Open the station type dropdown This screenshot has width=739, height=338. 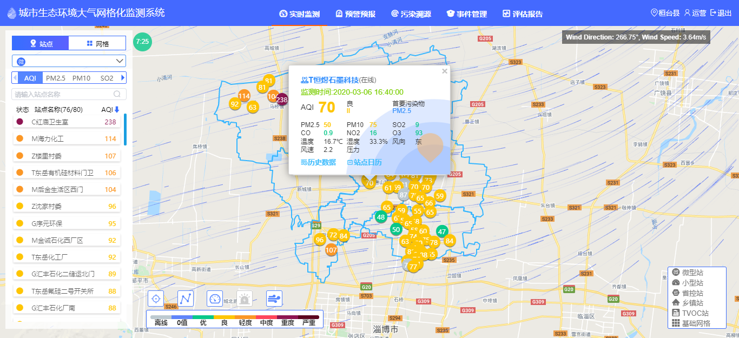coord(69,61)
